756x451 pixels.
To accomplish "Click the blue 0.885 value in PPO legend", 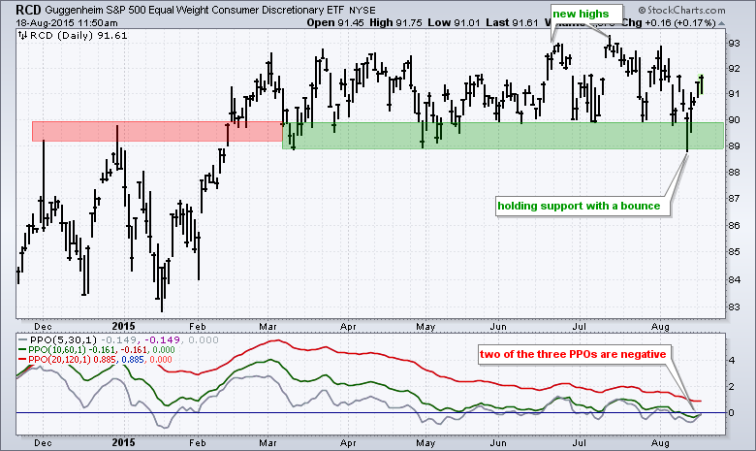I will pyautogui.click(x=133, y=360).
